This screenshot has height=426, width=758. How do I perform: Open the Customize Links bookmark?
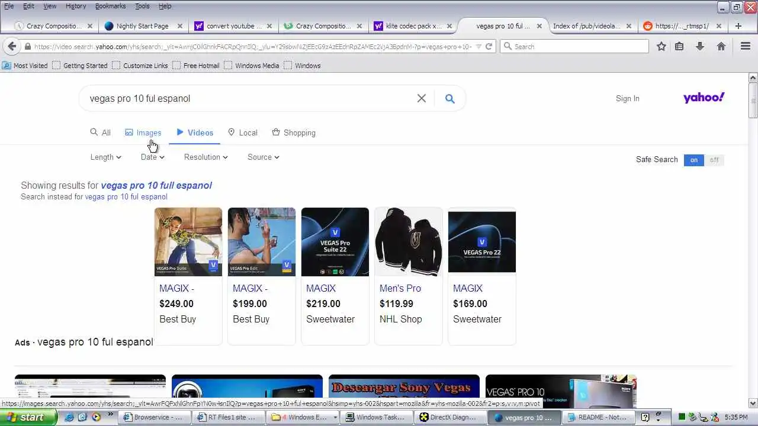[x=140, y=66]
